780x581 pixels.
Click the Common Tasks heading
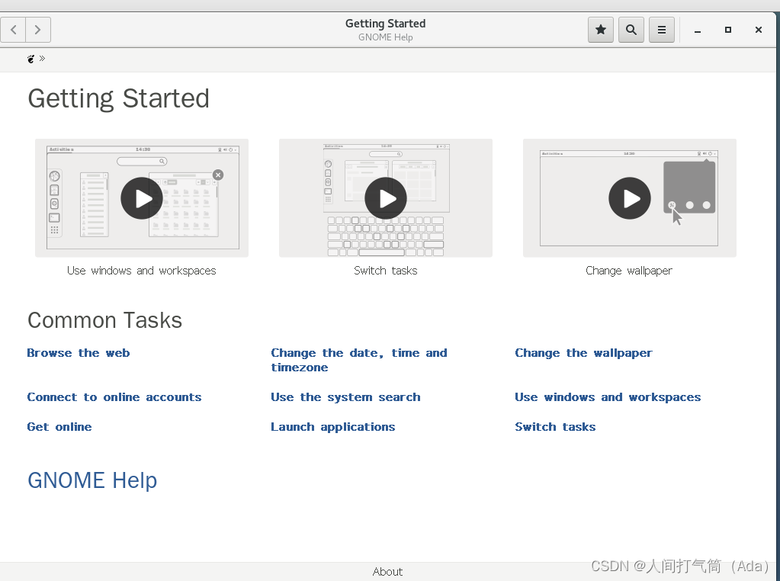(x=104, y=319)
